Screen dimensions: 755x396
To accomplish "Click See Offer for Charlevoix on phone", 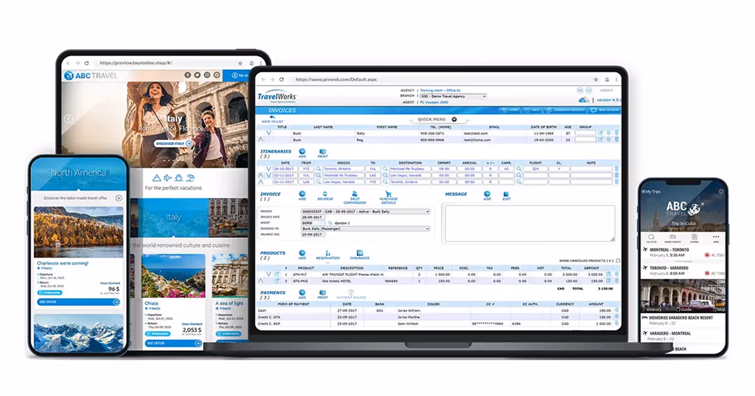I will [x=79, y=302].
